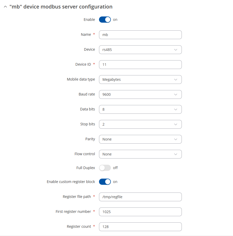
Task: Expand the Baud rate dropdown
Action: [x=140, y=94]
